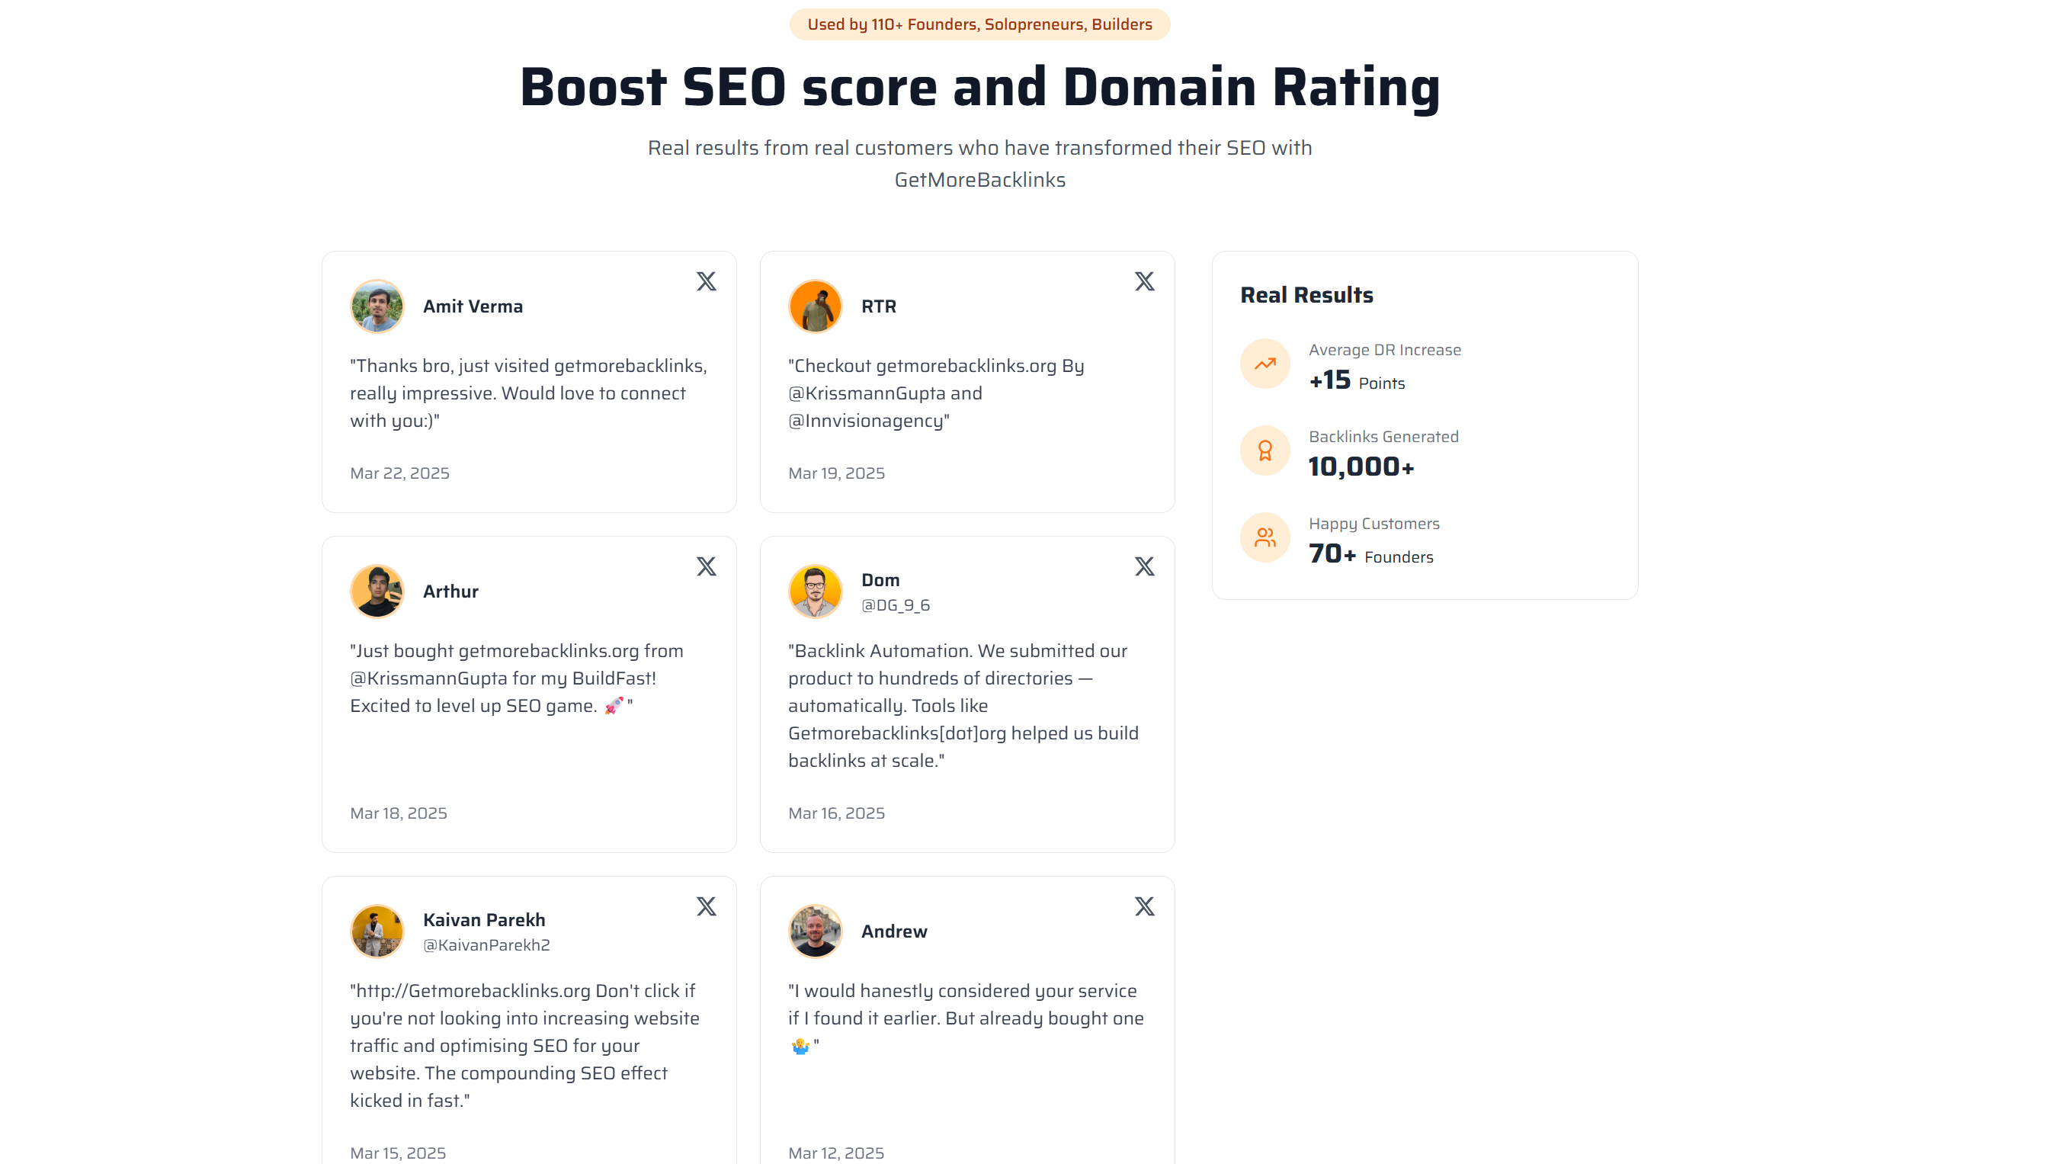Click the Used by 110+ Founders badge
Viewport: 2045px width, 1164px height.
coord(979,24)
